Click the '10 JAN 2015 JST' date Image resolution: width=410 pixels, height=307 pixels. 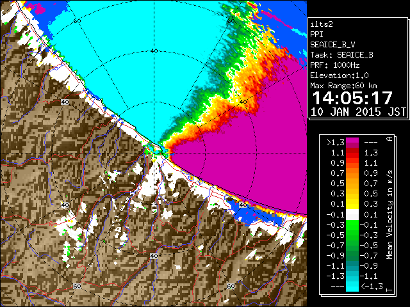(x=358, y=112)
